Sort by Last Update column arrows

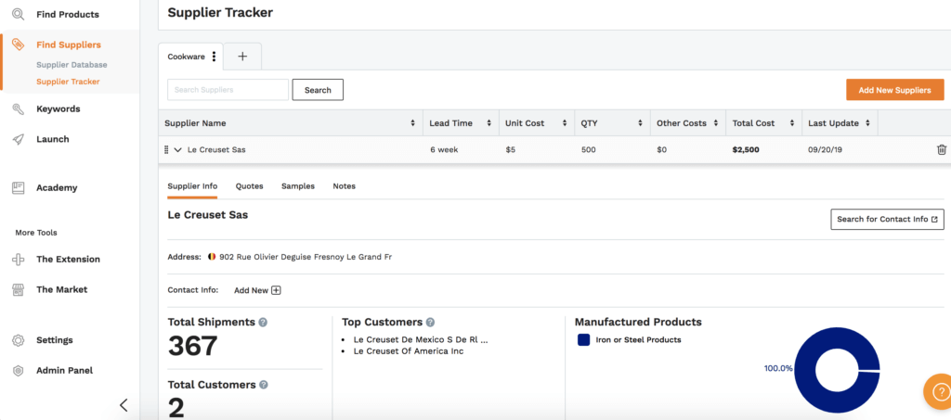(868, 123)
